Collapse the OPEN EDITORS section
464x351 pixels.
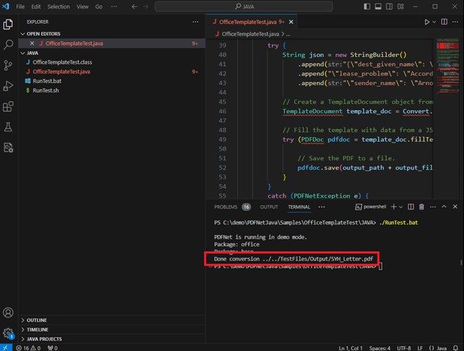pos(44,33)
